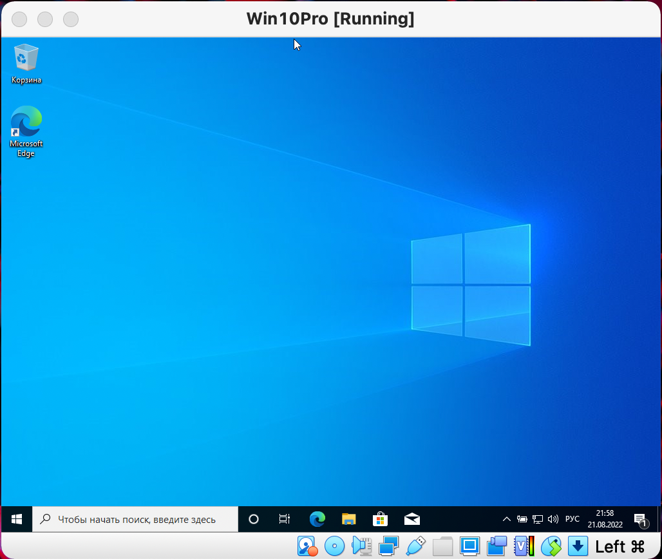This screenshot has width=662, height=559.
Task: Click the optical disk indicator icon
Action: click(x=334, y=546)
